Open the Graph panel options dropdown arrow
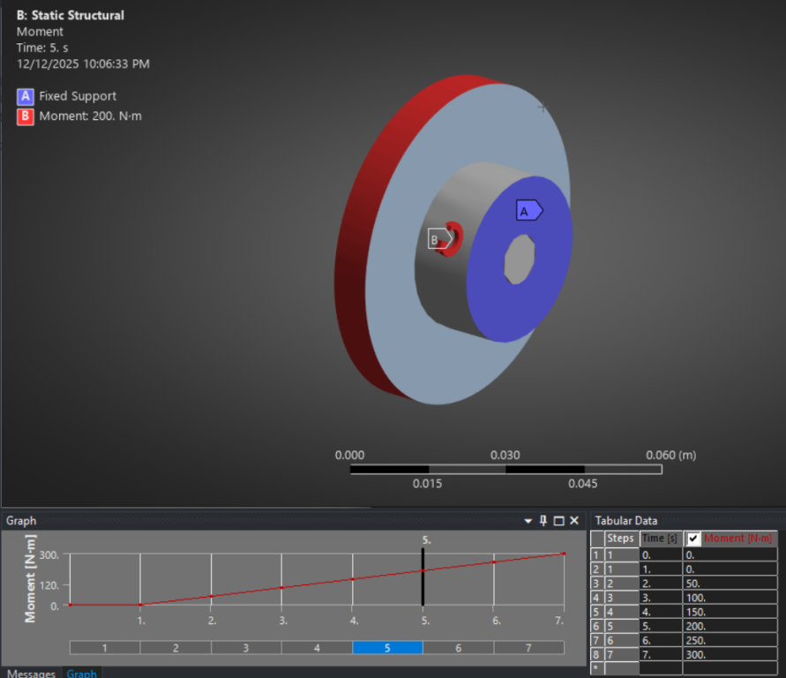The image size is (786, 678). [528, 521]
